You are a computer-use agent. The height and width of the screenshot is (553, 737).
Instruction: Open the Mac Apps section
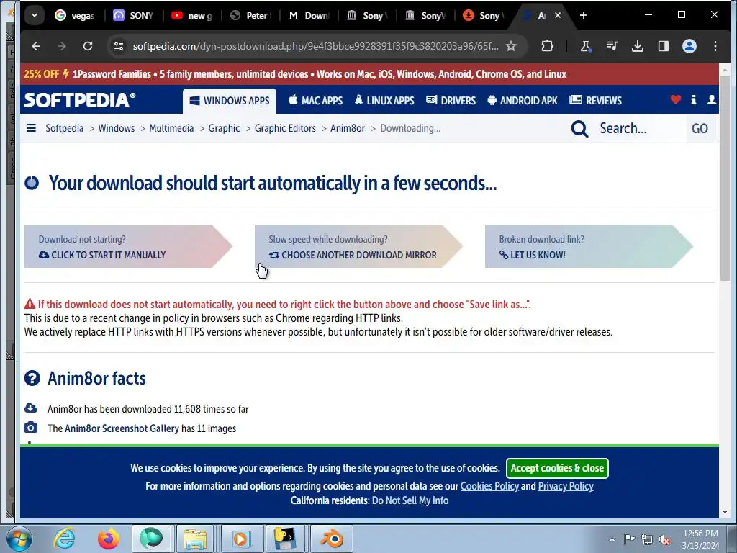click(x=315, y=101)
